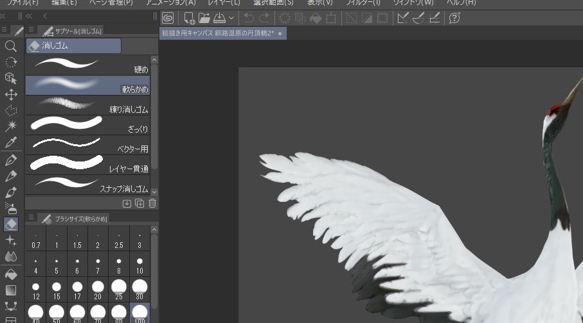Select the Gradient tool
The height and width of the screenshot is (323, 583).
click(11, 290)
